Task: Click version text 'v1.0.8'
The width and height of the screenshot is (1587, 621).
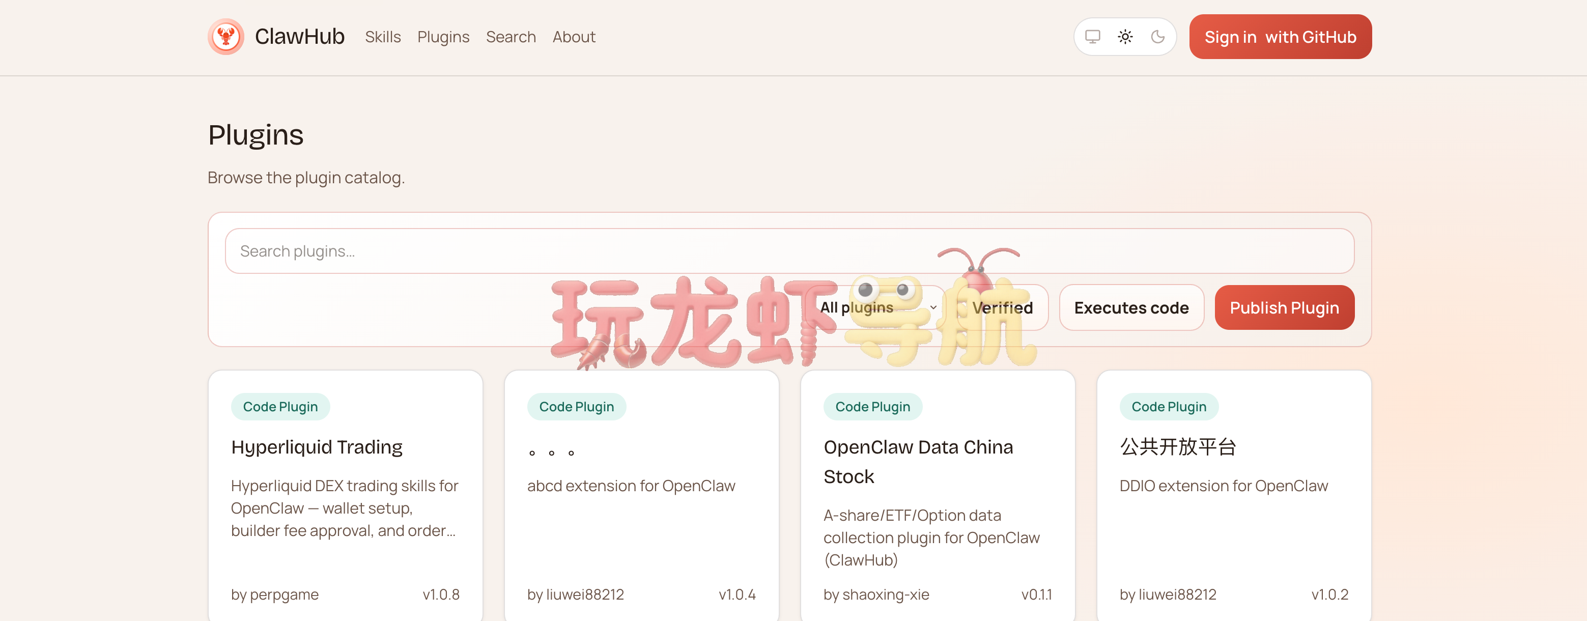Action: tap(441, 595)
